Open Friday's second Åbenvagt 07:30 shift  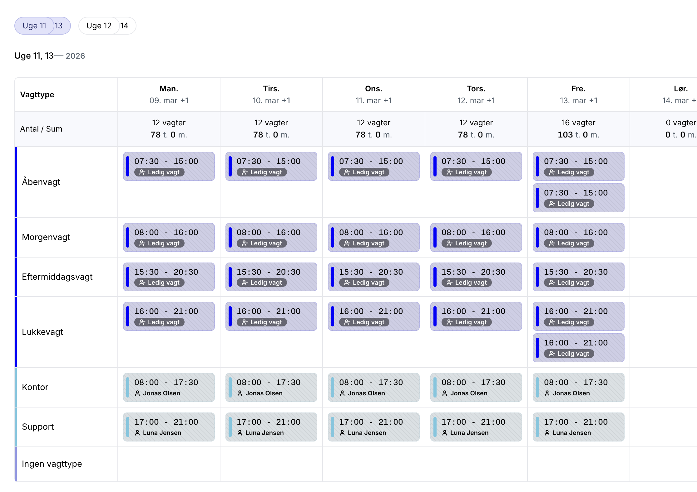[x=578, y=198]
